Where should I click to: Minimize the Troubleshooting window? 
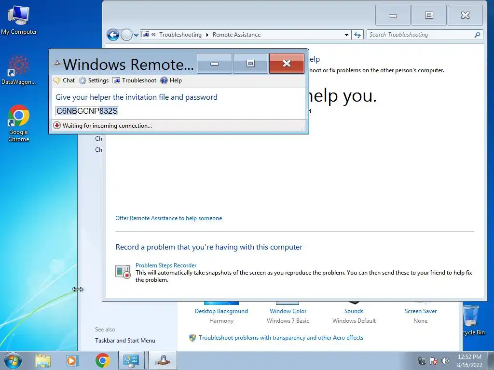pos(393,15)
